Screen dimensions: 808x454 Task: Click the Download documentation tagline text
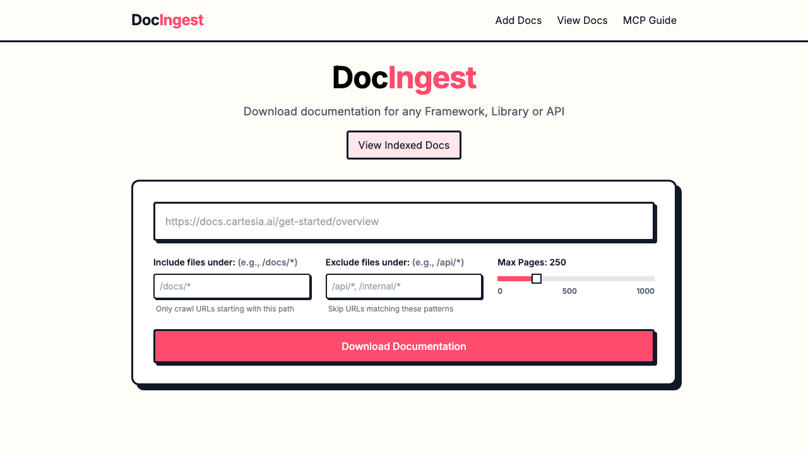pos(404,111)
